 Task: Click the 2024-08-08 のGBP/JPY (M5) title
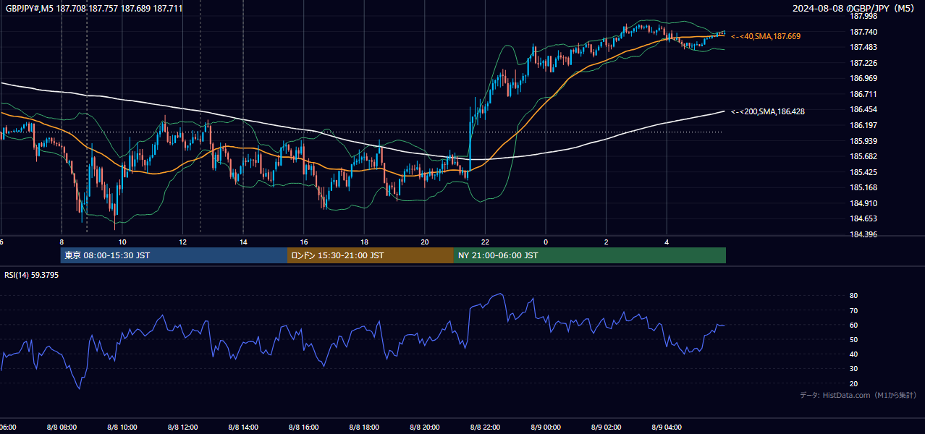(x=853, y=9)
